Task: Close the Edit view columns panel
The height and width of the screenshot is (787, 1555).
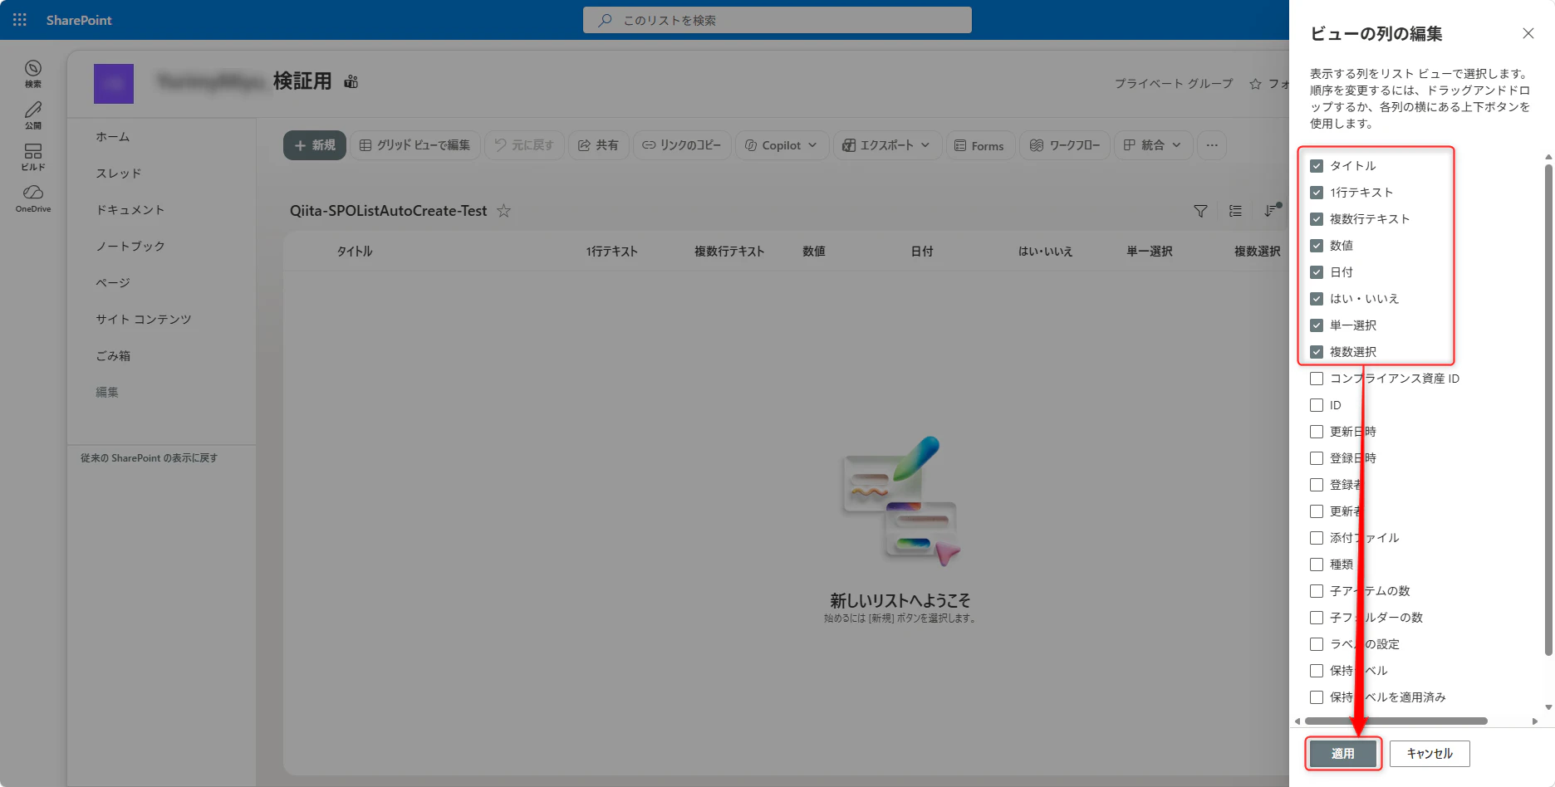Action: pos(1528,33)
